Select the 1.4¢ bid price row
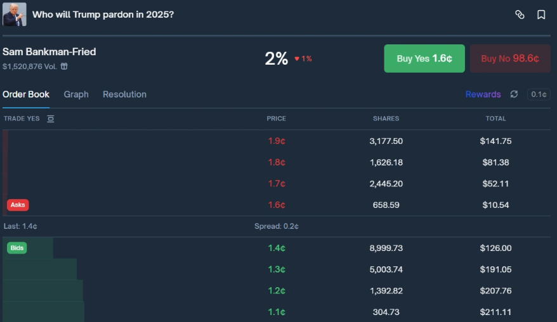Viewport: 557px width, 322px height. tap(277, 248)
